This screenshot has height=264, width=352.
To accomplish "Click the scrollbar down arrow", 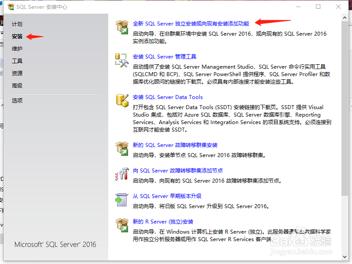I will point(345,257).
